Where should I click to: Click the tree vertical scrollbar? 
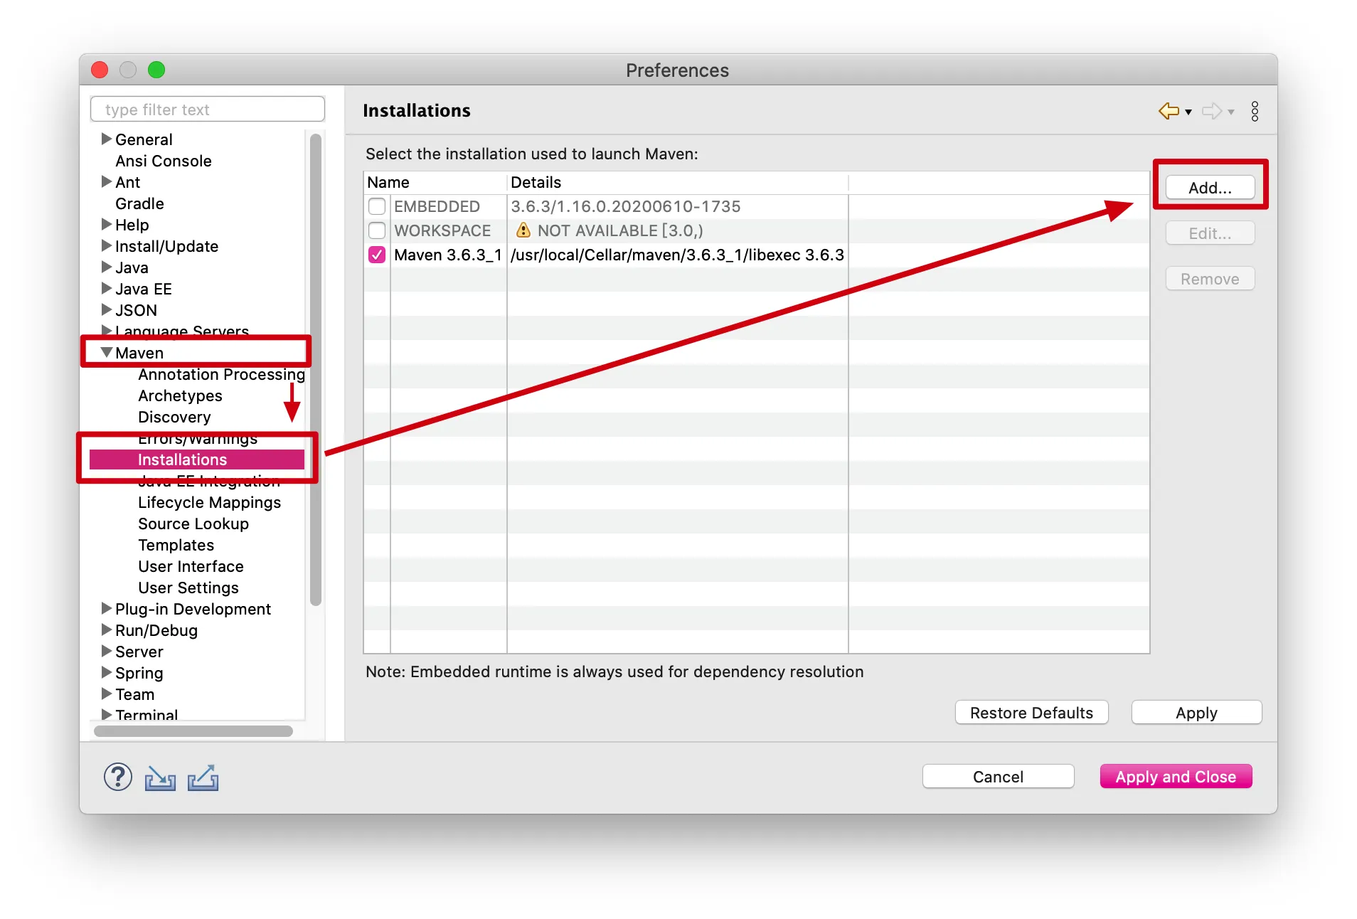click(316, 370)
